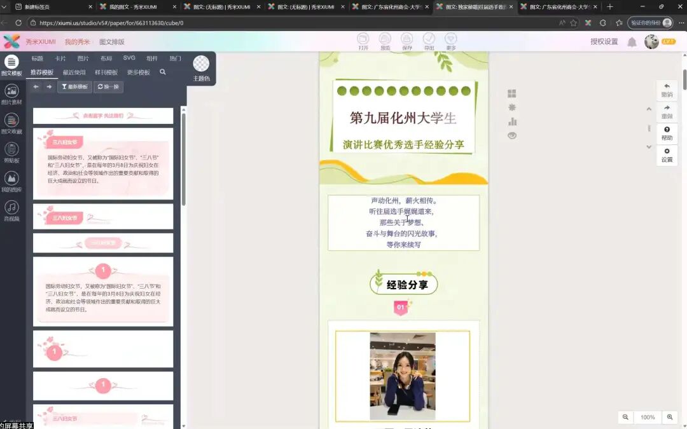Open the 设置 settings button
The height and width of the screenshot is (429, 687).
pos(667,156)
